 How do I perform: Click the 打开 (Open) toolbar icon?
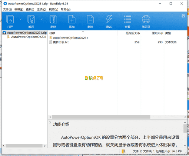(10, 19)
